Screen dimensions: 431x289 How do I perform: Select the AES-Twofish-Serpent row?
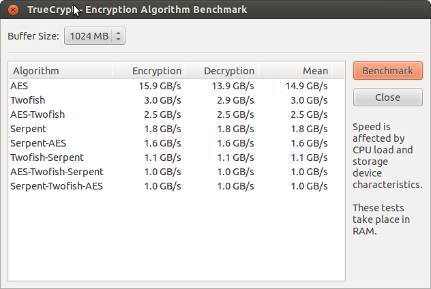[x=177, y=172]
